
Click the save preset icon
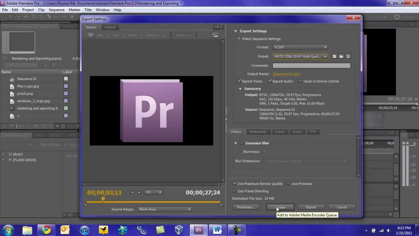point(334,56)
